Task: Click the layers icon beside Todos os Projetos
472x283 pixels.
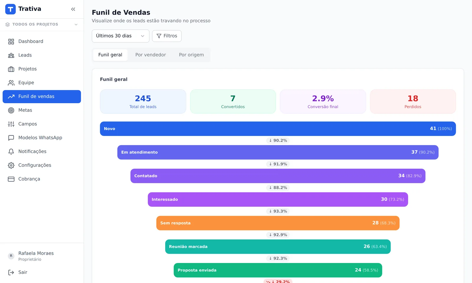Action: click(x=8, y=24)
